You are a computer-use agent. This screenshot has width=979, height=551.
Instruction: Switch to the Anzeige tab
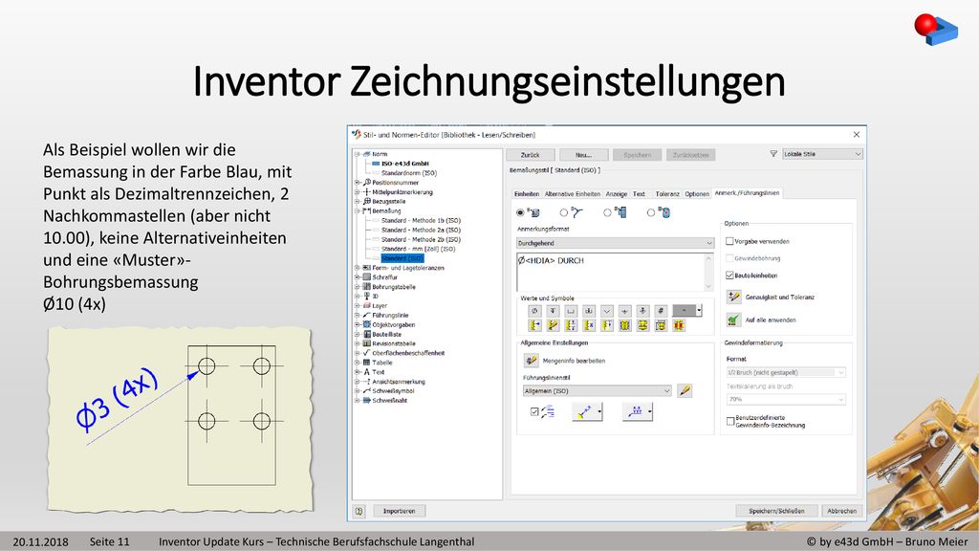617,193
